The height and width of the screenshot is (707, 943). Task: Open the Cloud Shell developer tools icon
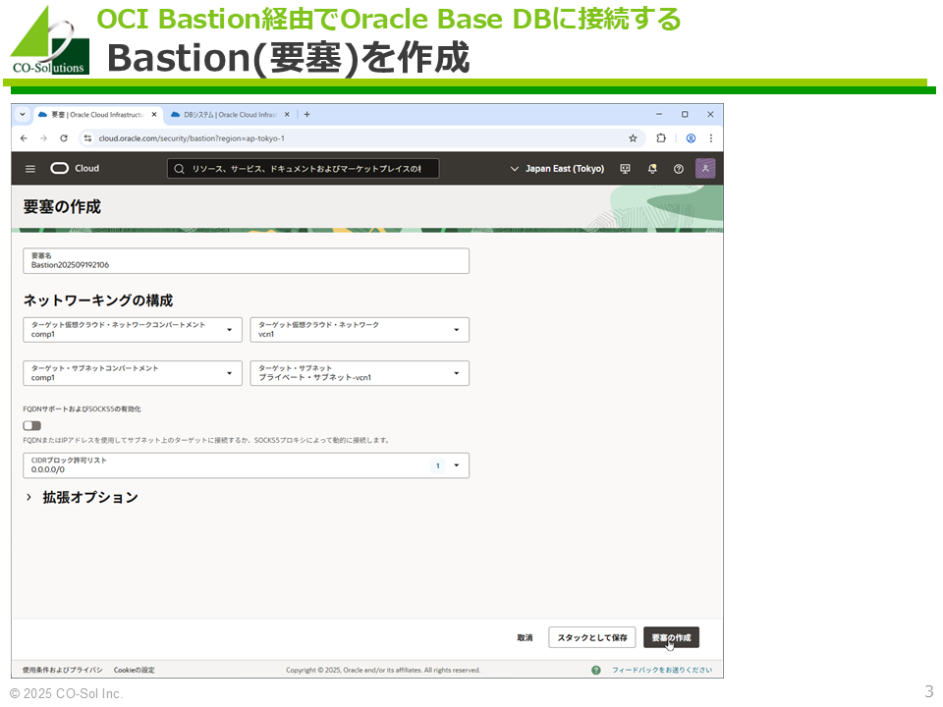tap(626, 169)
